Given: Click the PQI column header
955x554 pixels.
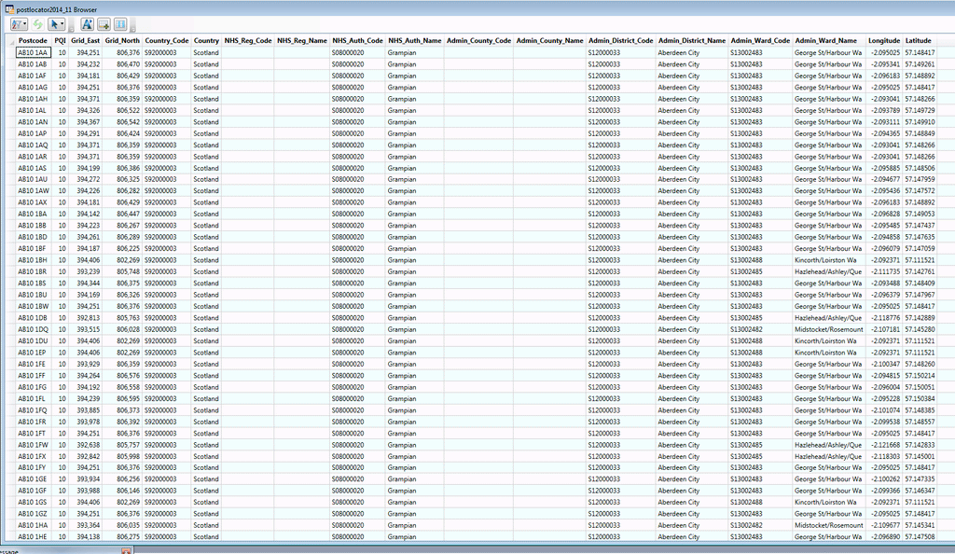Looking at the screenshot, I should pos(61,41).
